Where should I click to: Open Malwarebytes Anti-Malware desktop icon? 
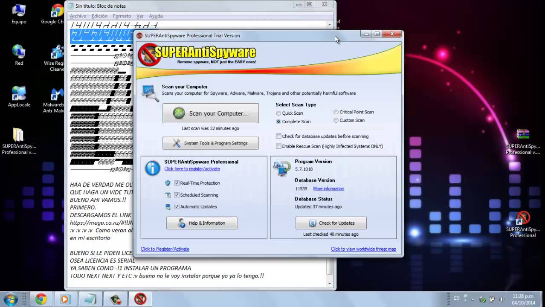[55, 99]
